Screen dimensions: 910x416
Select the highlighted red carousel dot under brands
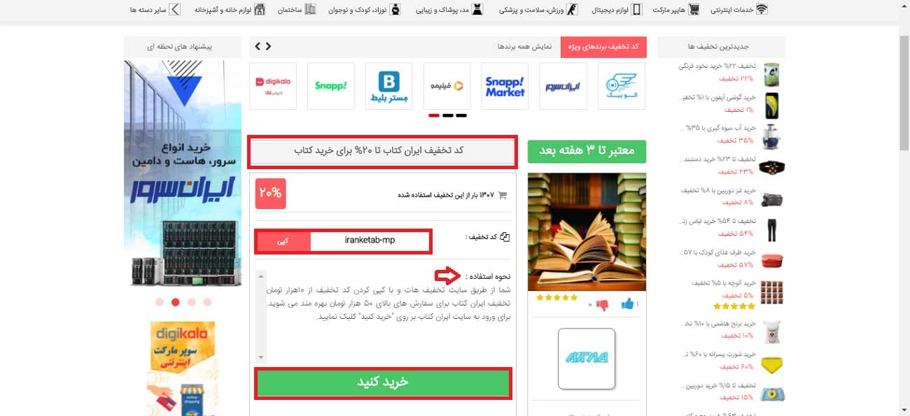coord(434,115)
